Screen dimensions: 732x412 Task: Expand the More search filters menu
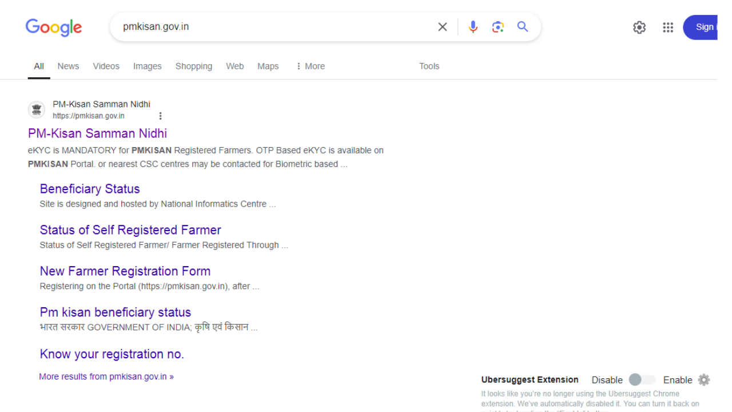click(x=310, y=66)
